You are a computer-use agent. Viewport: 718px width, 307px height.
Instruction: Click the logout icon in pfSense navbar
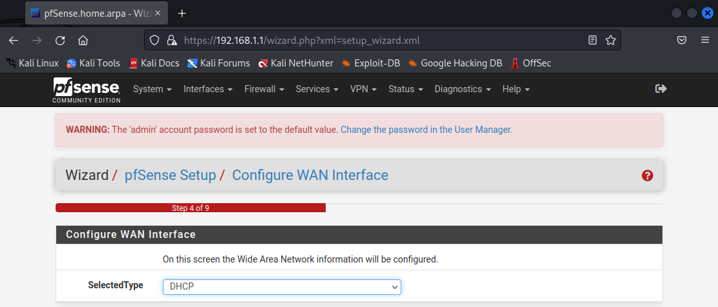click(x=660, y=89)
